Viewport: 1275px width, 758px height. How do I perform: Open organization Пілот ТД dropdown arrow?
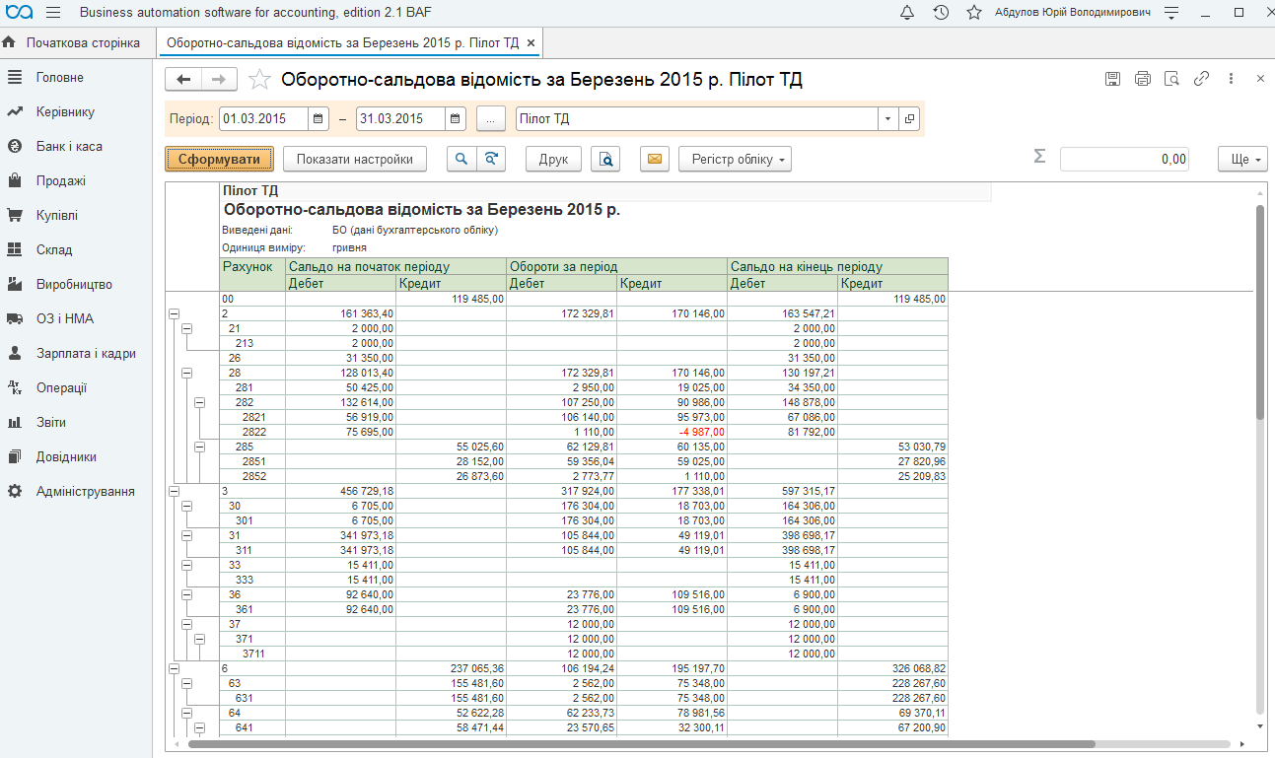[887, 119]
